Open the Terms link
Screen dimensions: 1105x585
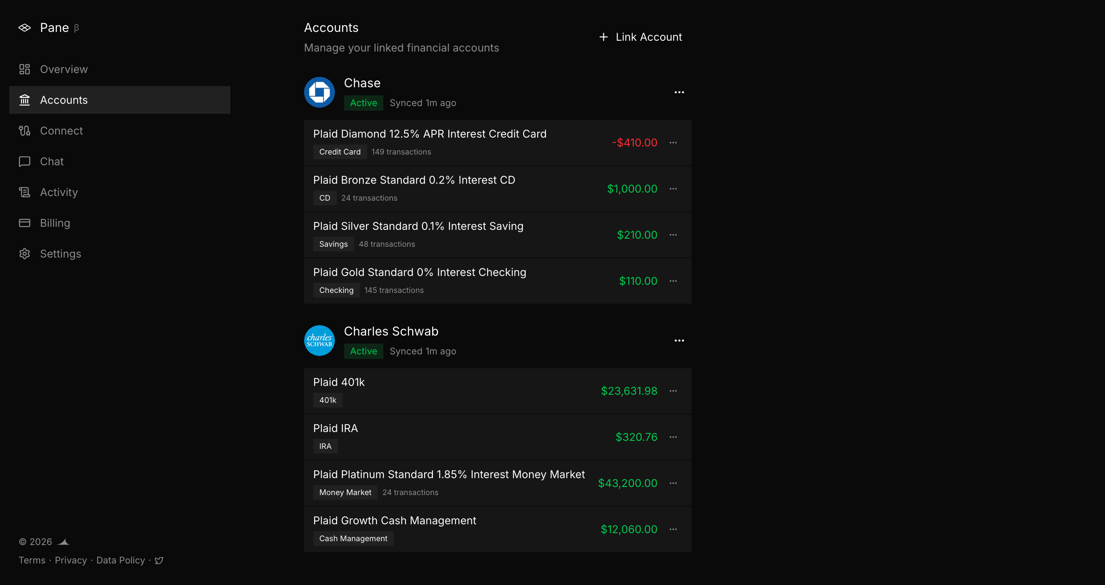click(32, 560)
